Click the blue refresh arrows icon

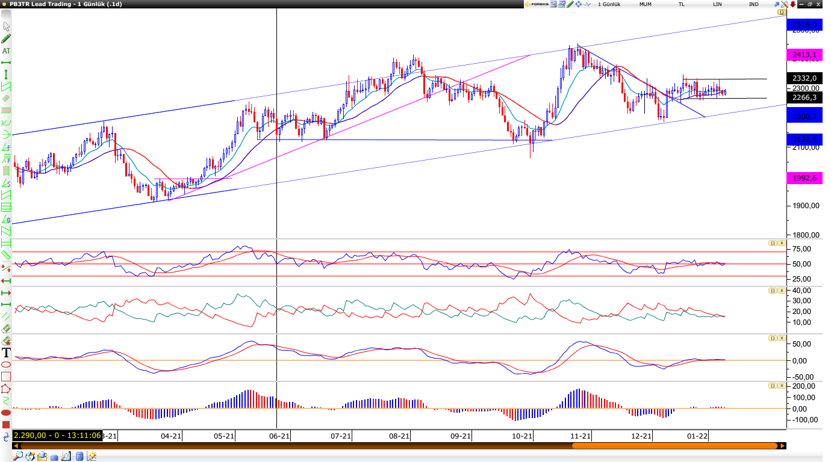tap(7, 437)
